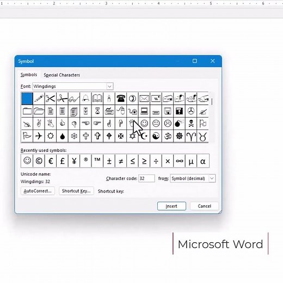
Task: Open the Font dropdown showing Wingdings
Action: (73, 87)
